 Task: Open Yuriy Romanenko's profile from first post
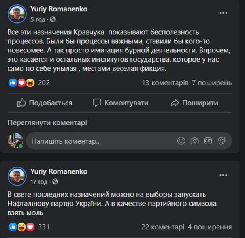pyautogui.click(x=59, y=9)
